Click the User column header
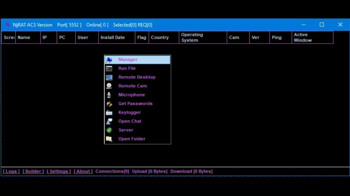Image resolution: width=350 pixels, height=196 pixels. pos(87,37)
